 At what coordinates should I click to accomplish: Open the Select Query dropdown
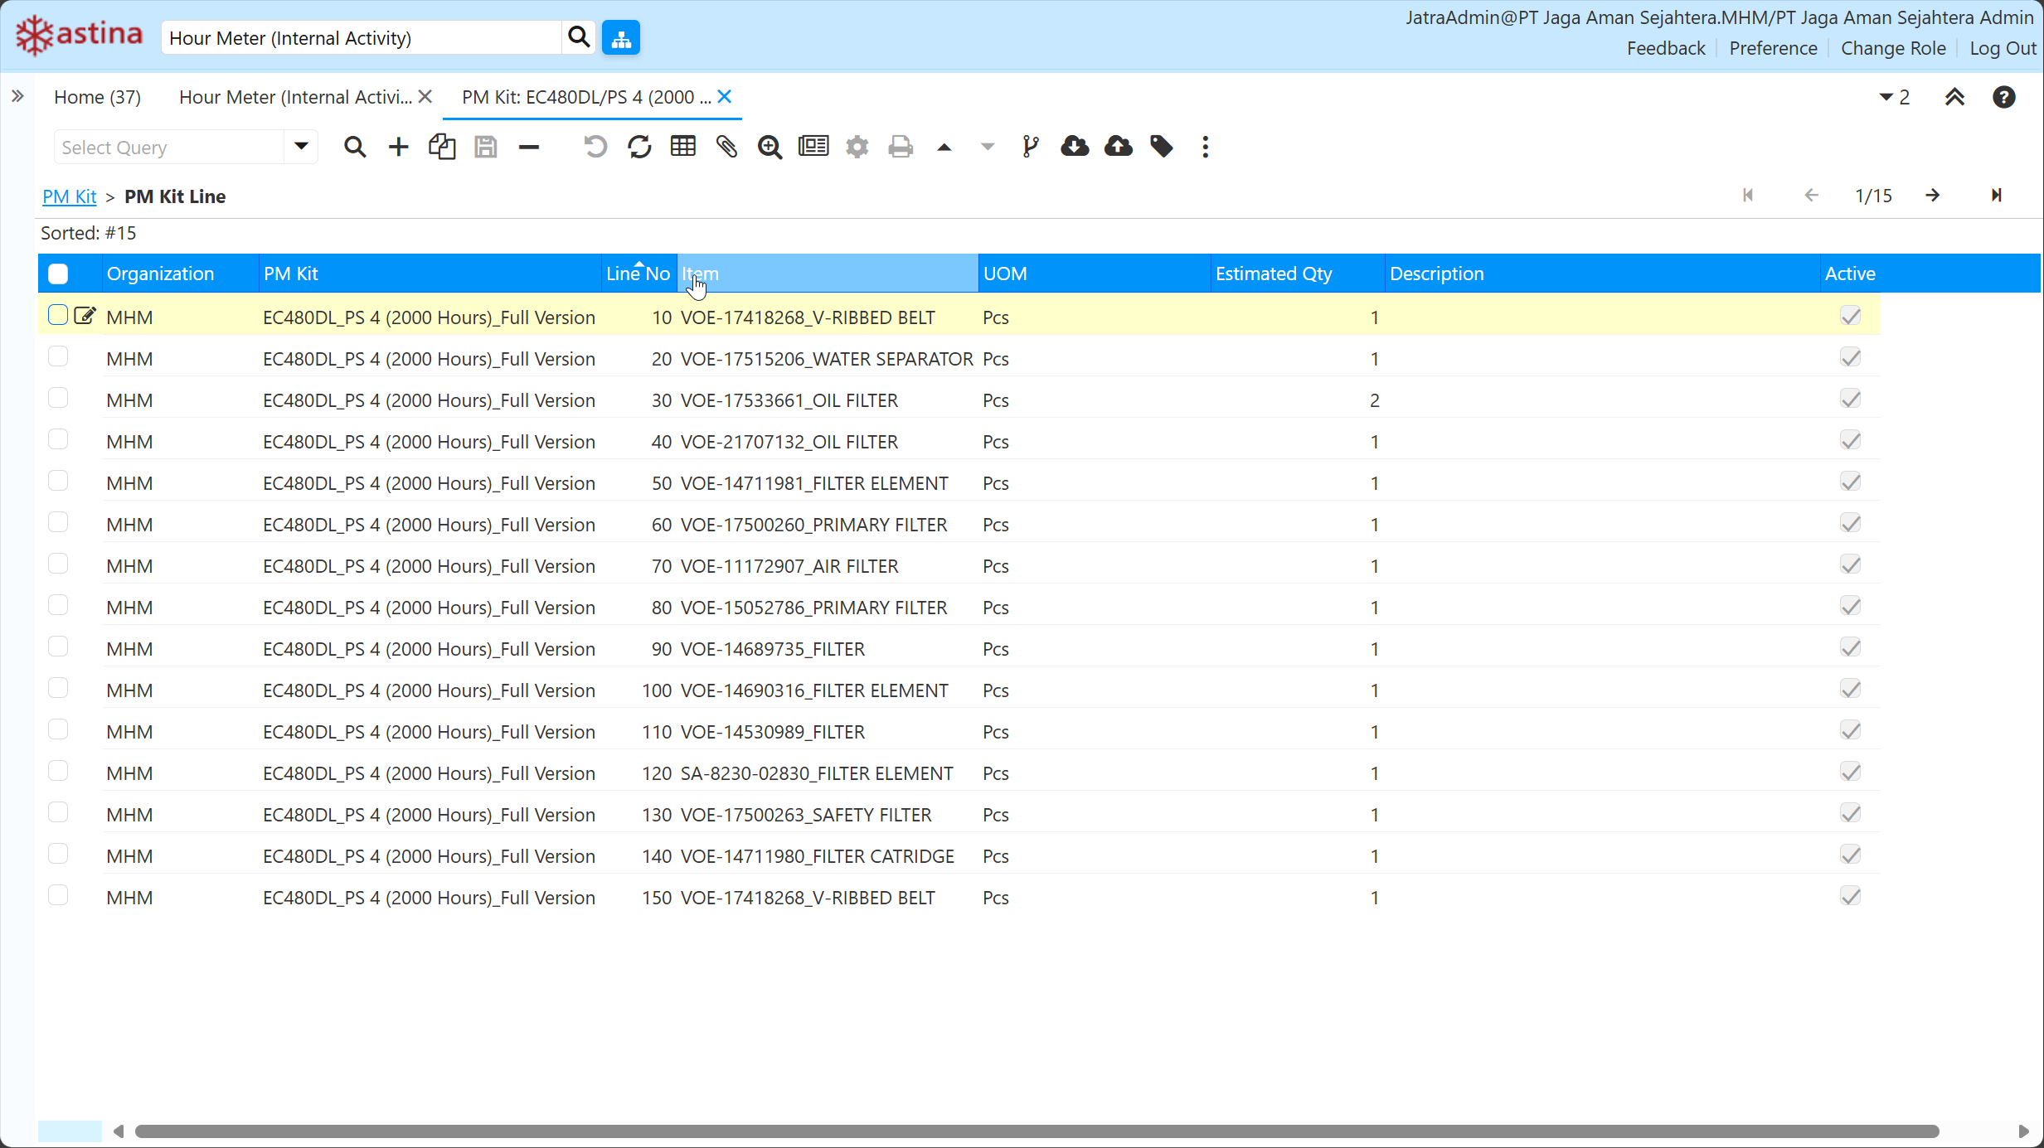pyautogui.click(x=301, y=147)
